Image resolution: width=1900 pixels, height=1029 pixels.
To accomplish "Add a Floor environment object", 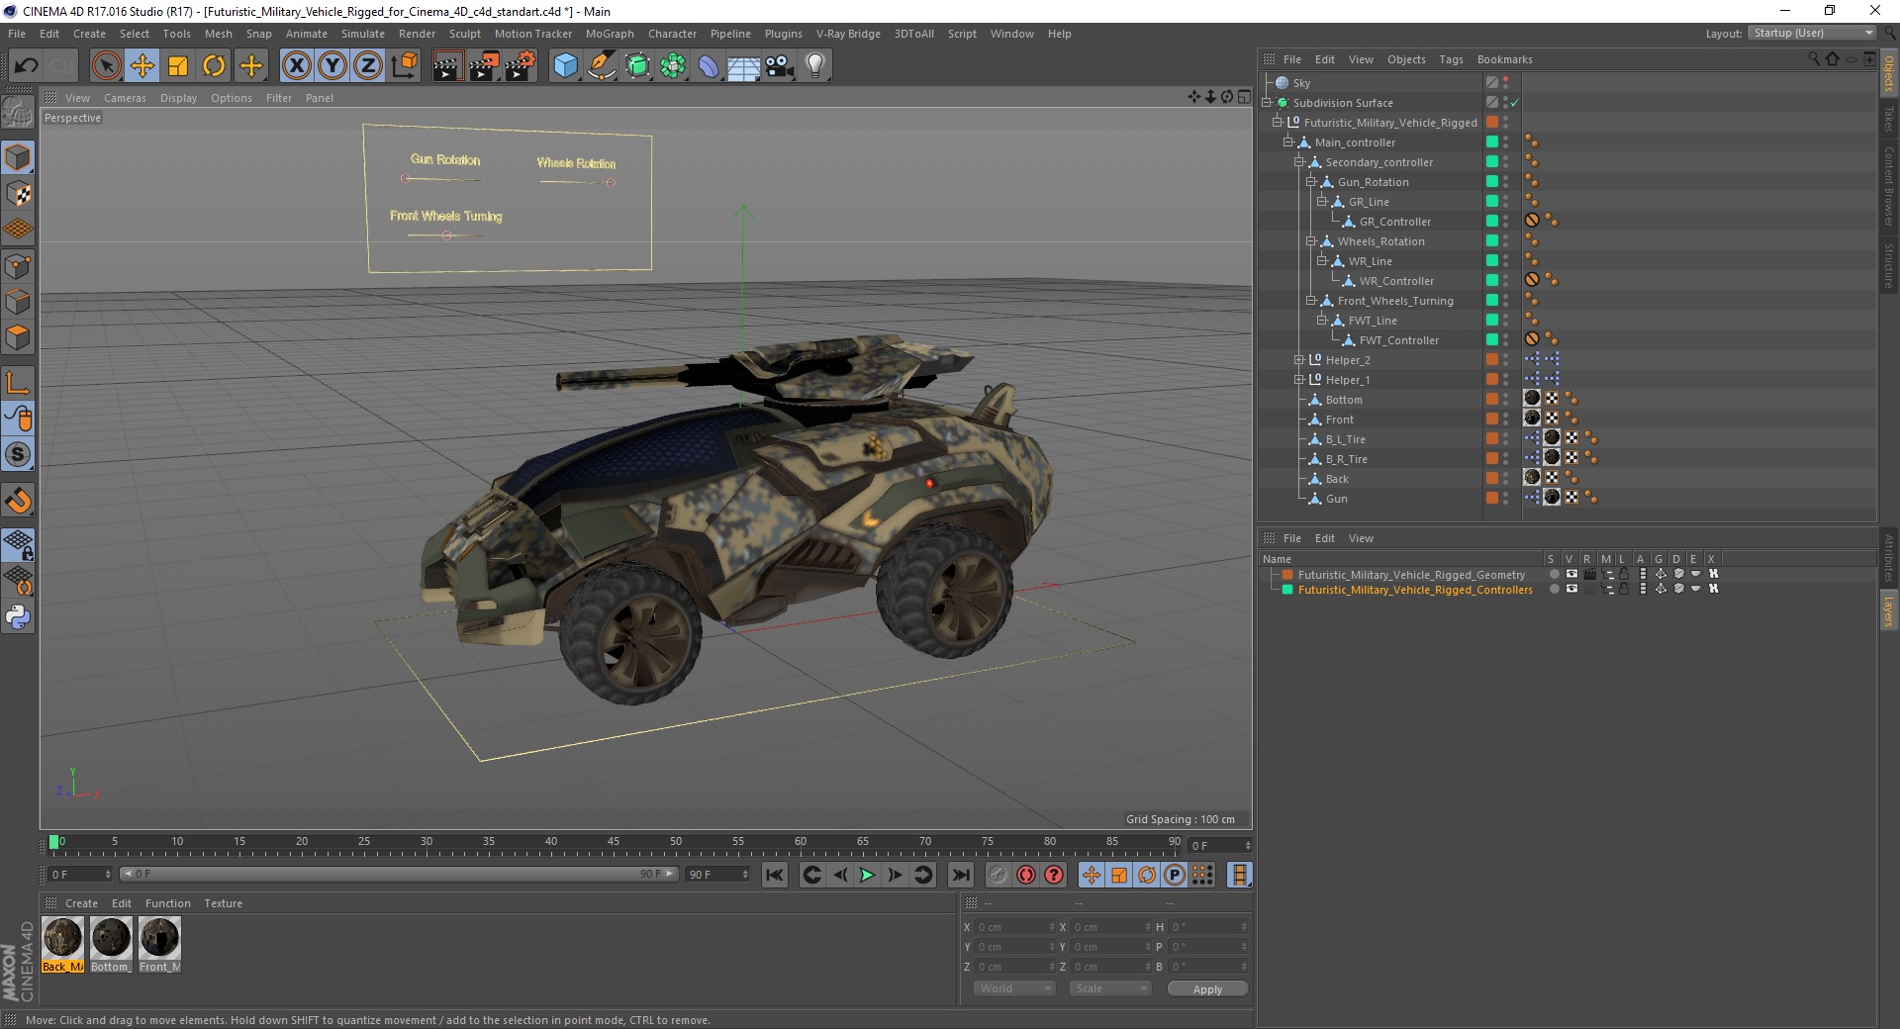I will 744,66.
